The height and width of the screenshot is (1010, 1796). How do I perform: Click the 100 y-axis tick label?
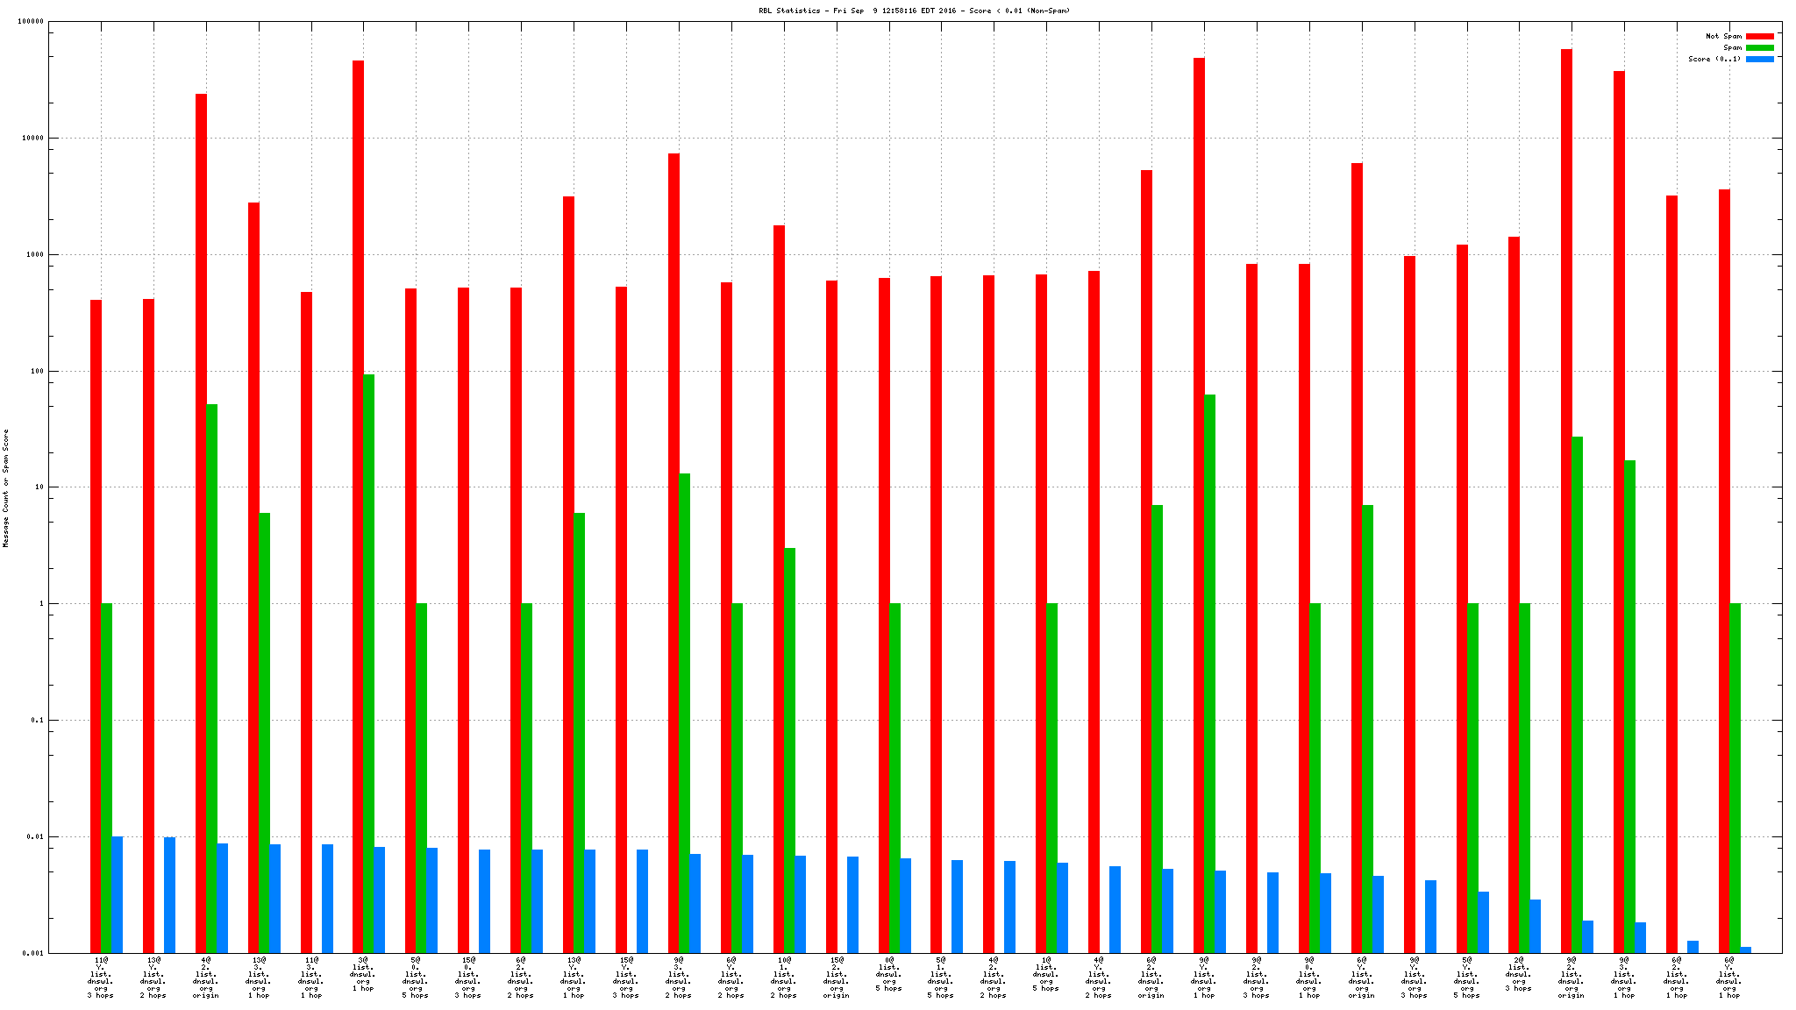(36, 371)
